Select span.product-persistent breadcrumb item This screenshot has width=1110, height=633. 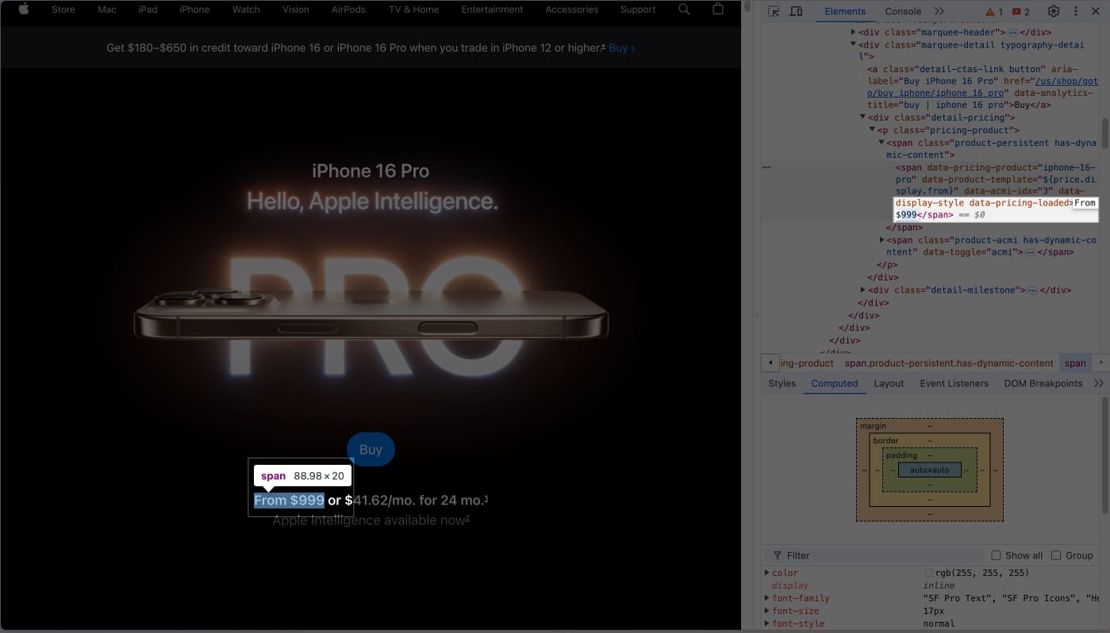pyautogui.click(x=949, y=363)
